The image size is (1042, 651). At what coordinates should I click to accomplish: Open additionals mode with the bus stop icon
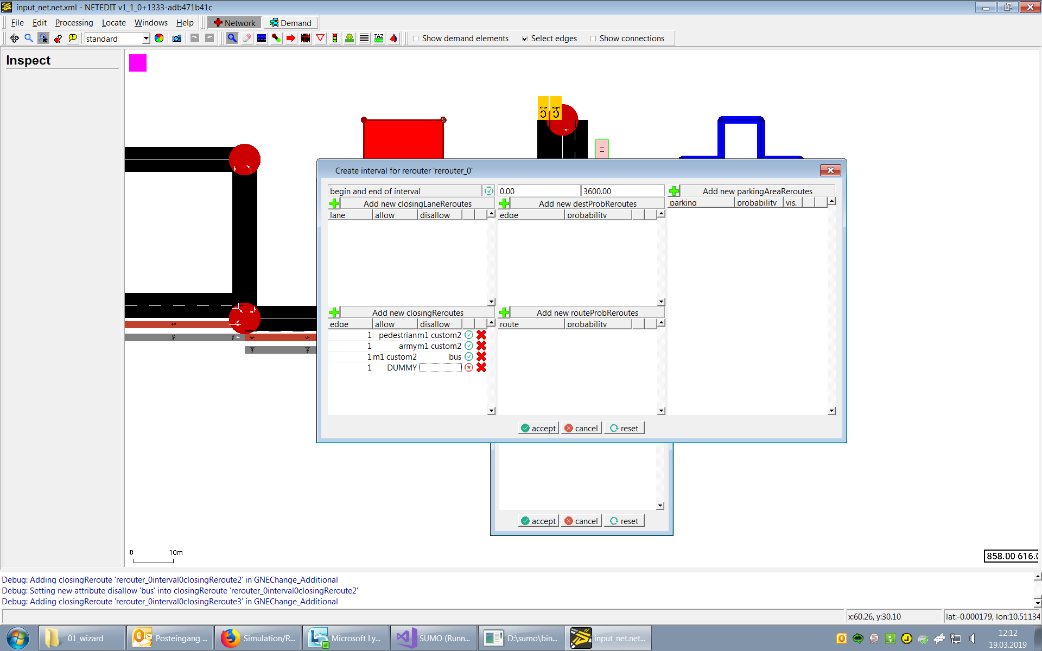coord(349,39)
